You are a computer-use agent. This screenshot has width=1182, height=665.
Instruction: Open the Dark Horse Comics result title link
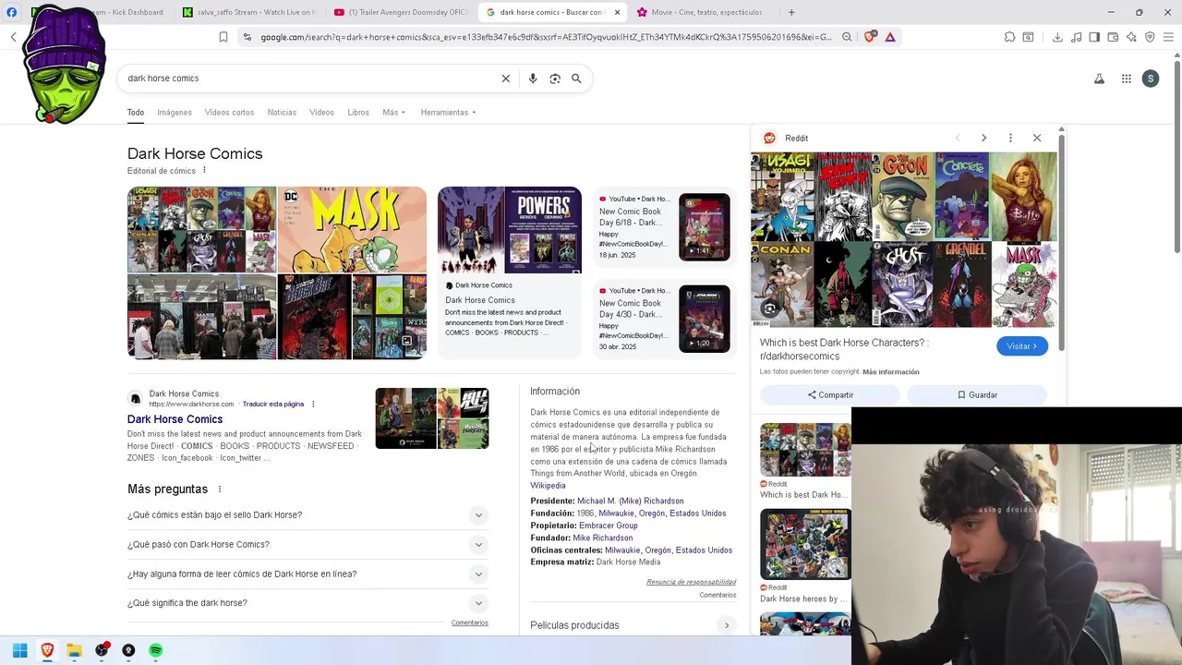(175, 419)
